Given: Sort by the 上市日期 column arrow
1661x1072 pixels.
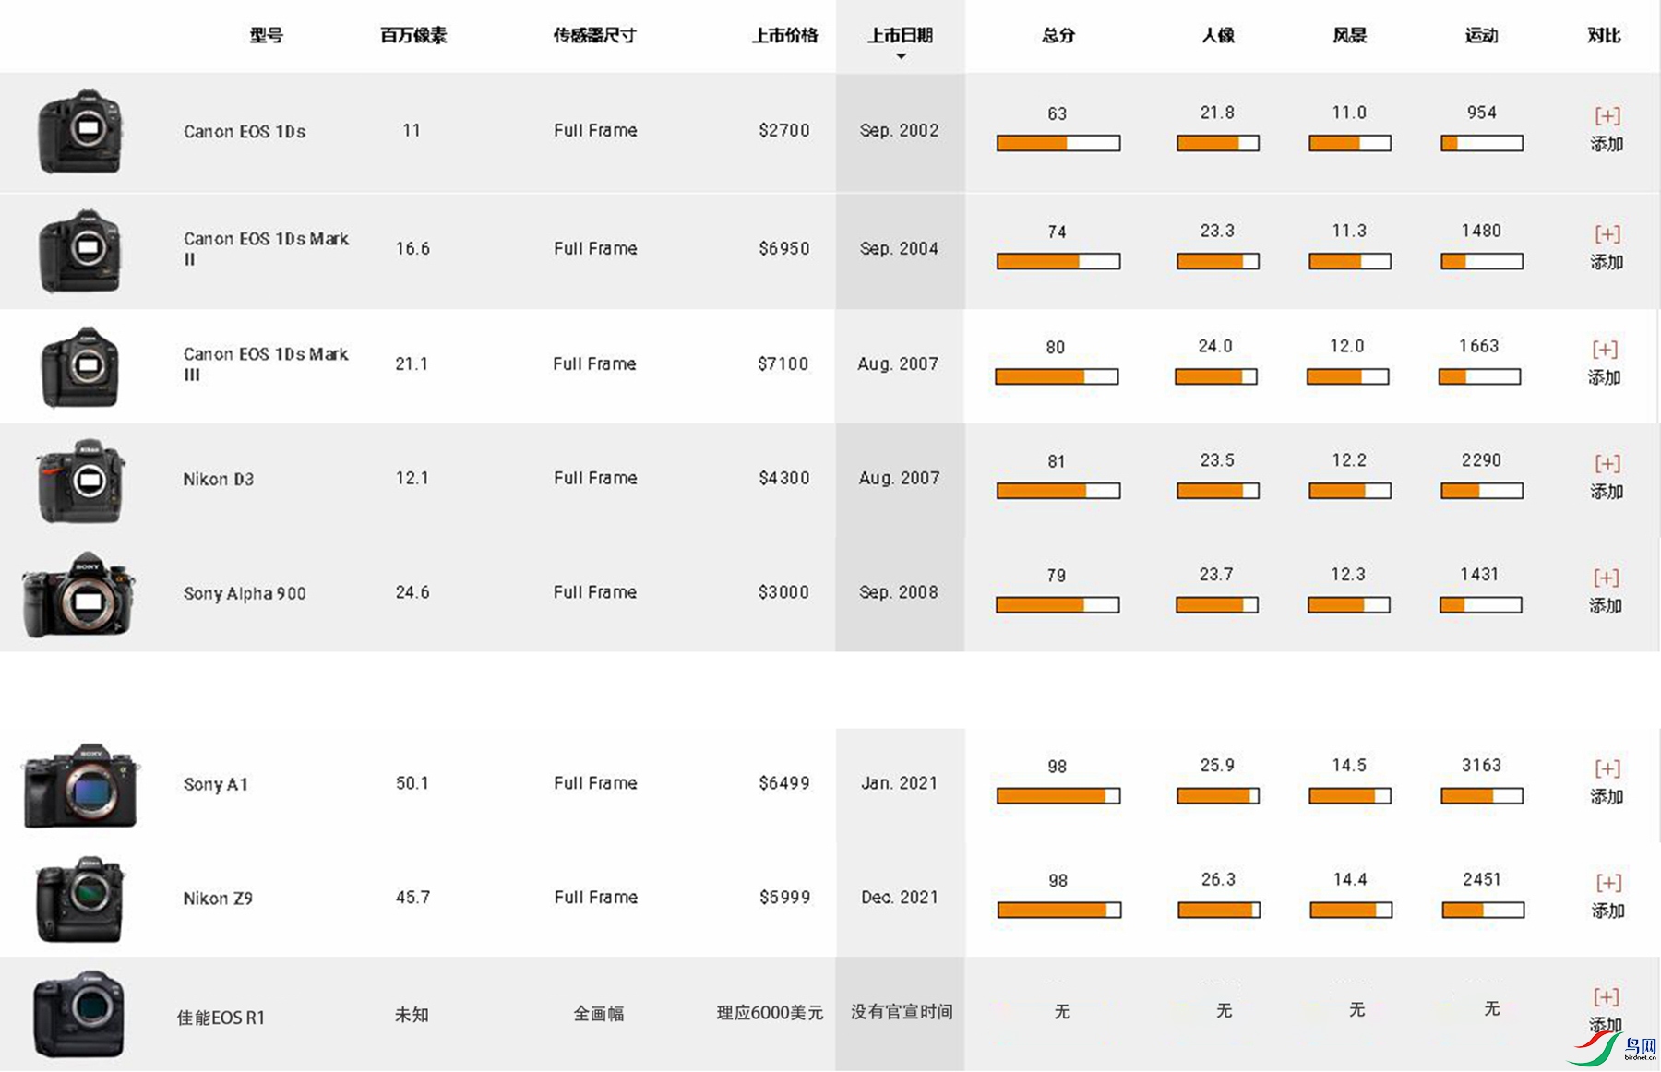Looking at the screenshot, I should (x=901, y=57).
